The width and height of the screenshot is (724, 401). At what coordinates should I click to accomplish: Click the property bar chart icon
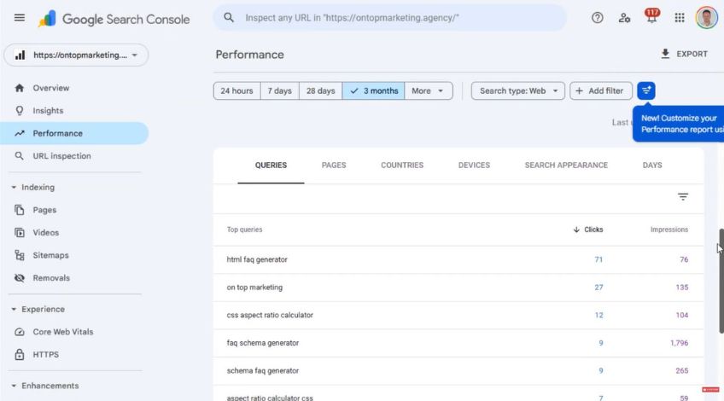[x=20, y=55]
